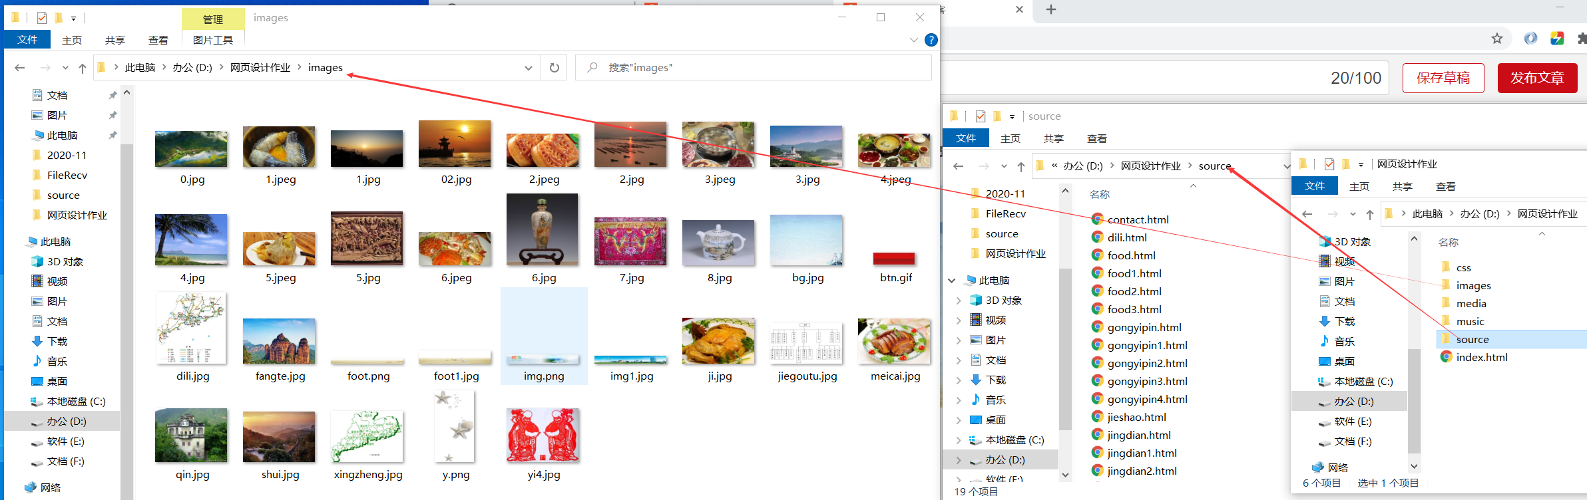Expand 办公 (D:) in source window tree

pyautogui.click(x=959, y=460)
